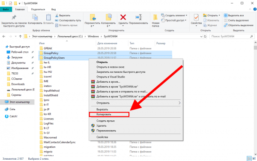Select the InstallShield folder

click(51, 95)
